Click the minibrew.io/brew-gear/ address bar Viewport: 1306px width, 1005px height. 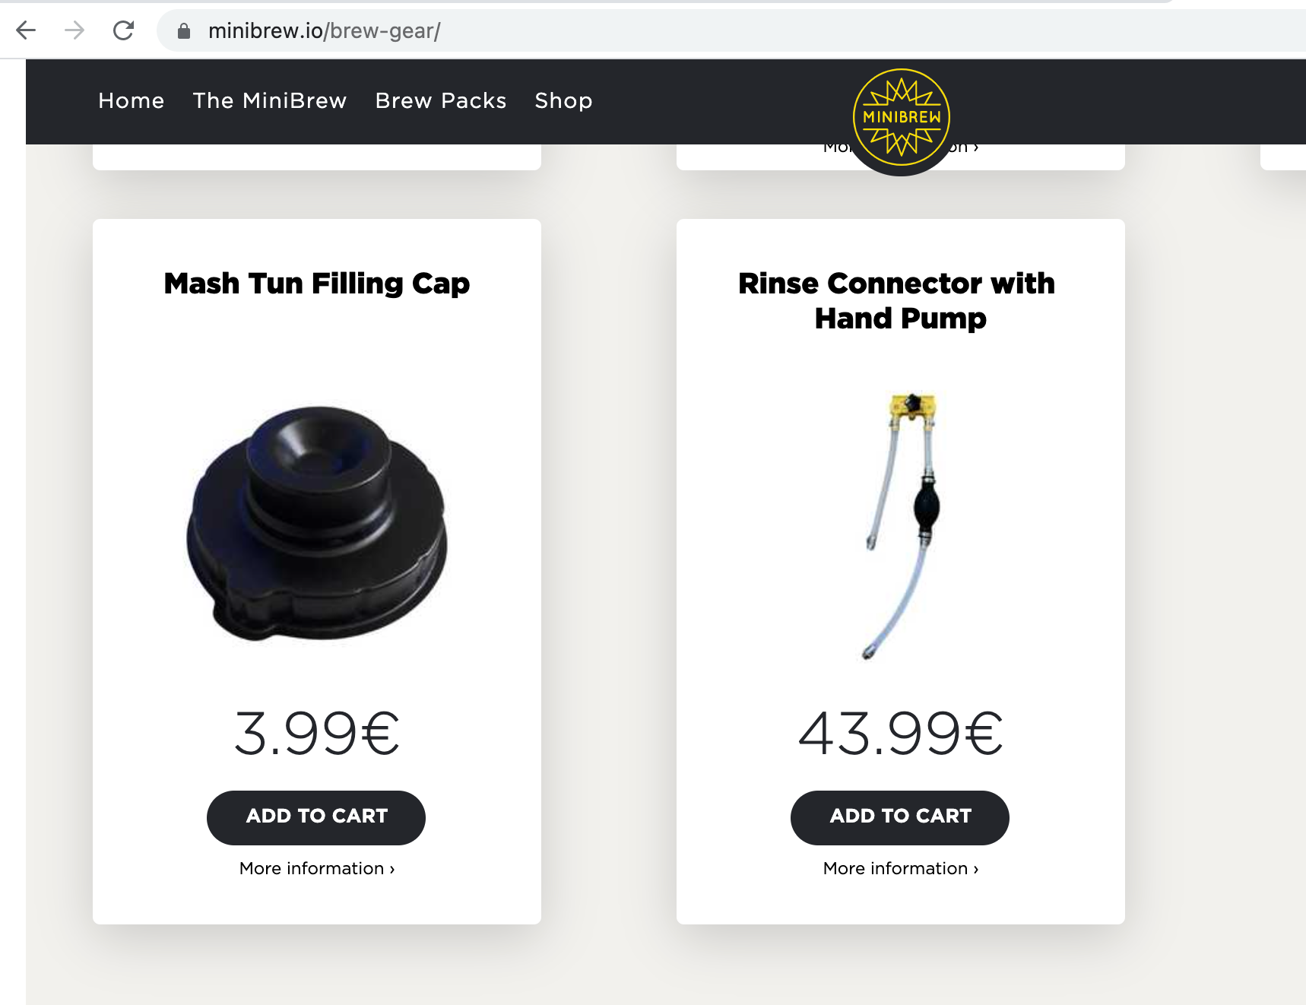click(x=730, y=31)
